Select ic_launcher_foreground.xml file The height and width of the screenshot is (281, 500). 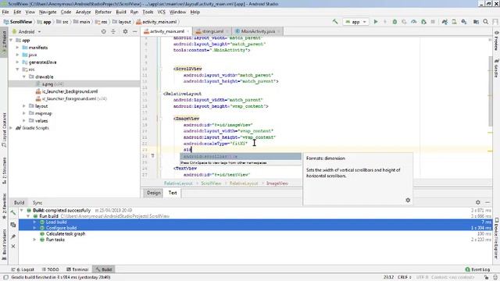coord(71,99)
